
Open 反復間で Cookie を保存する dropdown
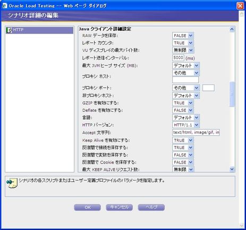click(183, 162)
